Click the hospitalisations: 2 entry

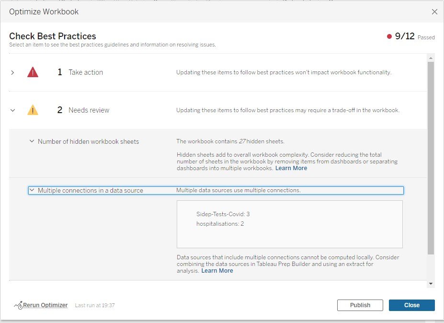click(x=220, y=223)
